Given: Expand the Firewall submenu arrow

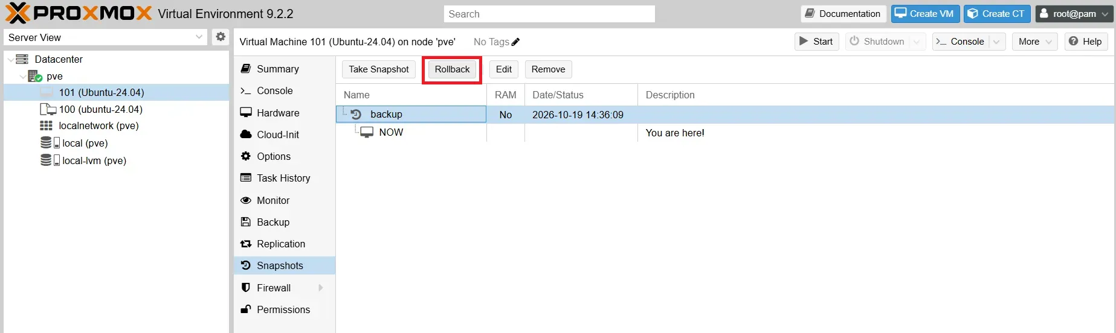Looking at the screenshot, I should (x=321, y=288).
